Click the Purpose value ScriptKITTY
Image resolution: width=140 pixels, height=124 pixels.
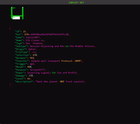tap(38, 70)
